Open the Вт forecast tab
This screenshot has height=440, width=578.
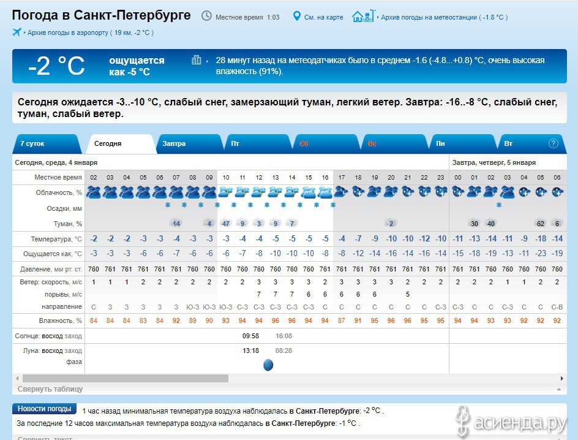[x=532, y=143]
